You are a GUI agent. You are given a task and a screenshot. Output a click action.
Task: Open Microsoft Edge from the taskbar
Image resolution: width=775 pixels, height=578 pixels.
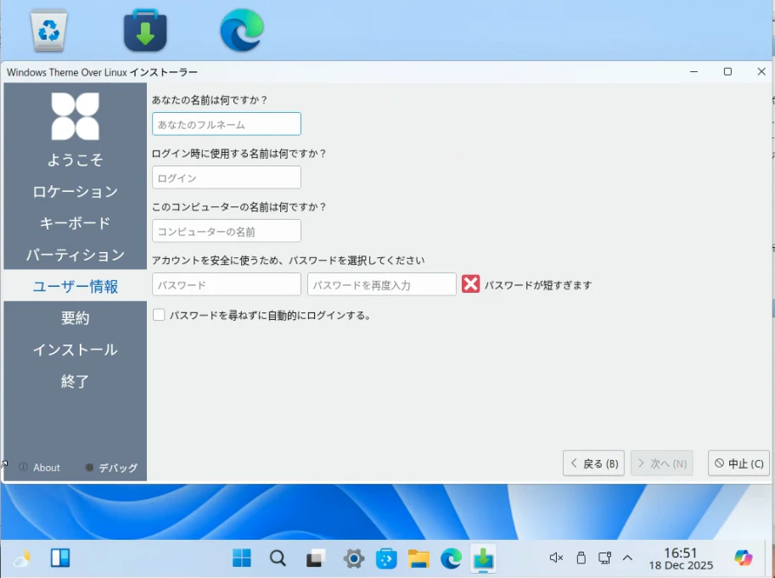coord(451,558)
